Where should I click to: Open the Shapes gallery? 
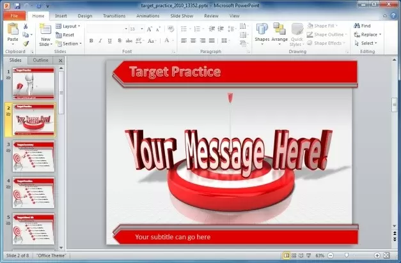coord(262,32)
